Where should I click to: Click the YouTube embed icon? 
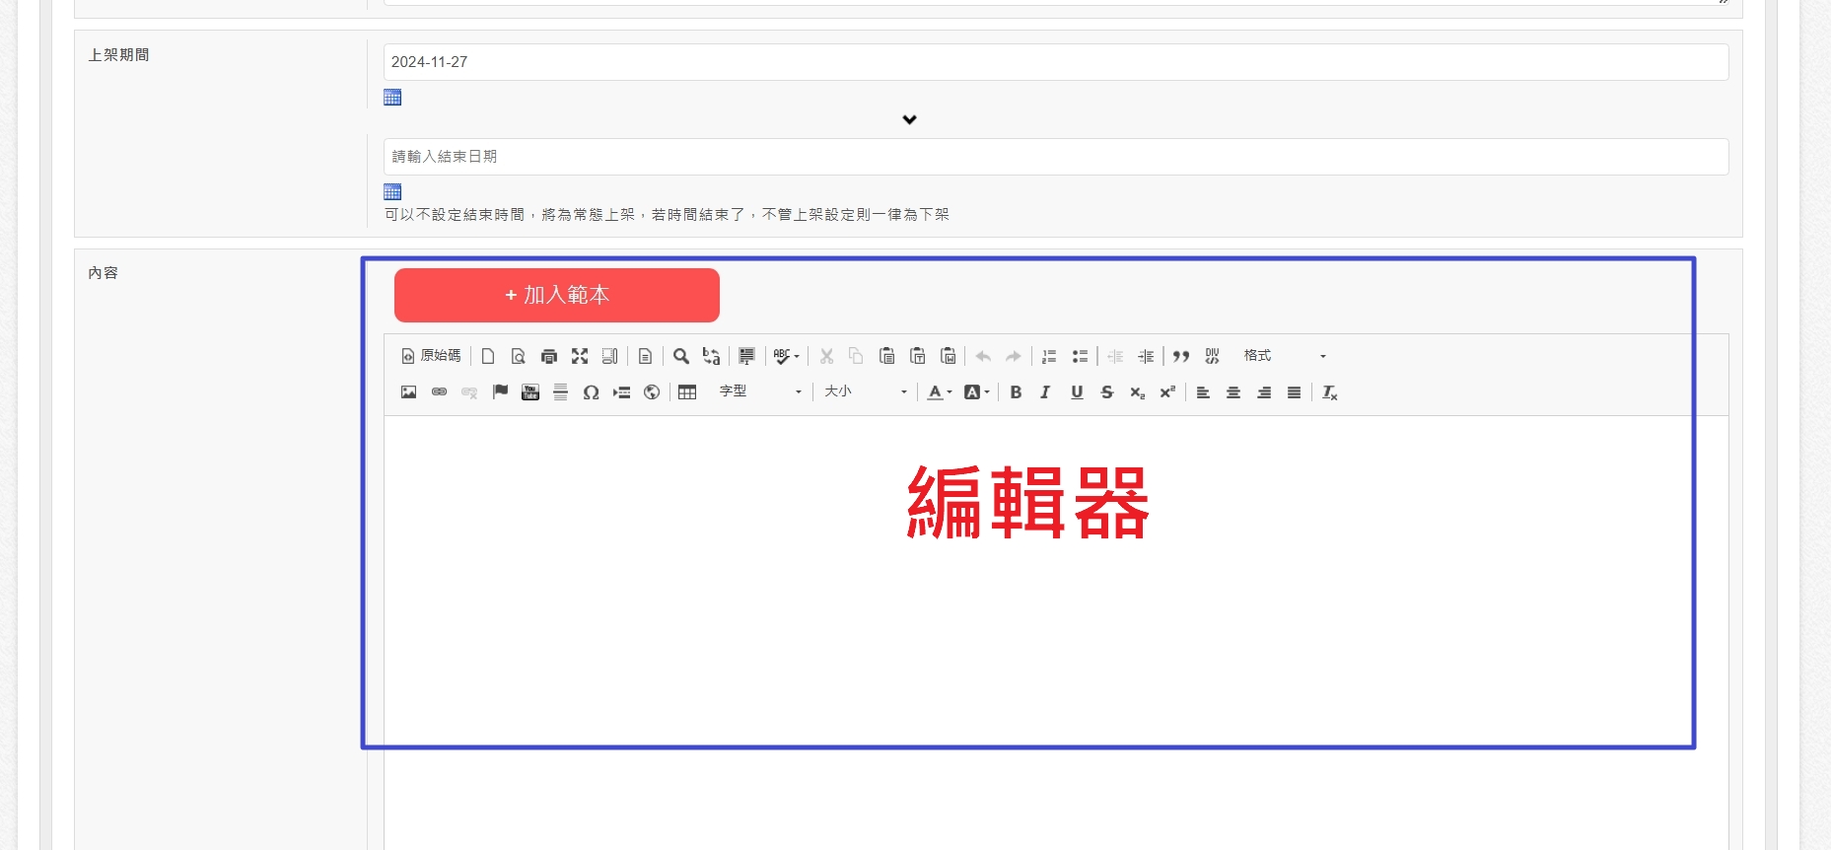530,392
